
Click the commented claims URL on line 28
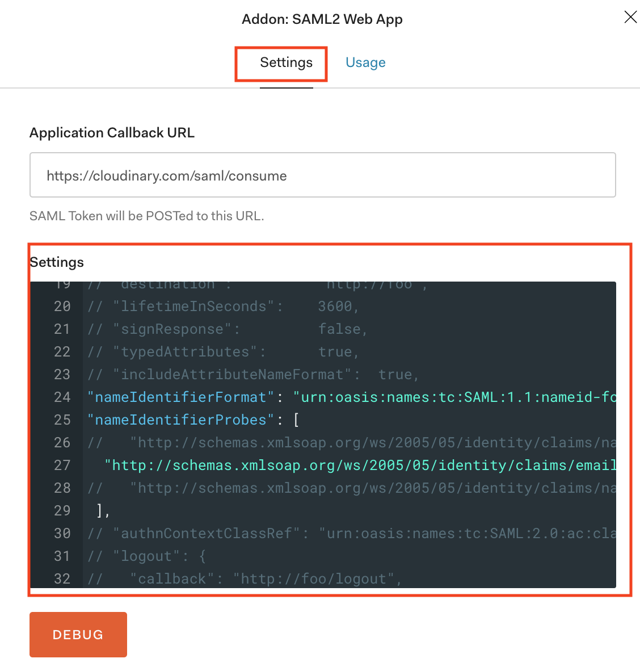click(x=373, y=488)
